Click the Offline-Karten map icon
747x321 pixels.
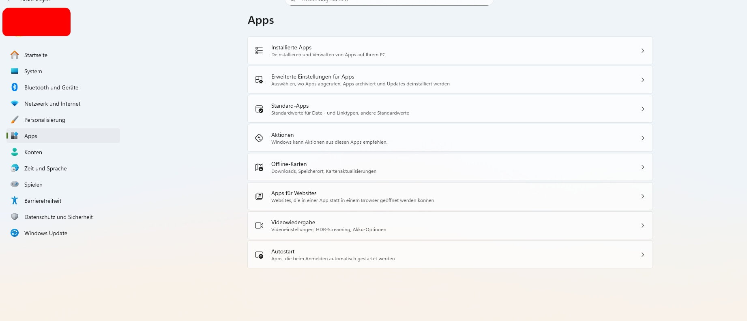[259, 167]
